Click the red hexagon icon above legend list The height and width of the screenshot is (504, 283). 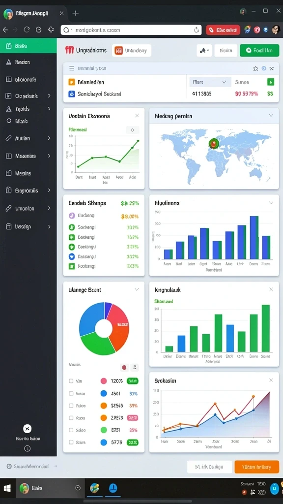coord(124,367)
